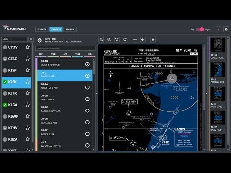This screenshot has width=231, height=173.
Task: Switch to the SID charts tab
Action: click(90, 54)
